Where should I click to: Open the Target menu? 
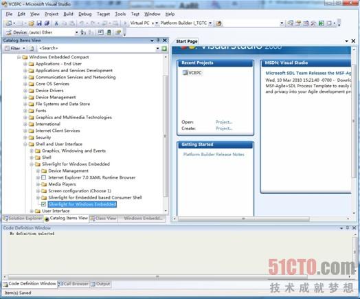pyautogui.click(x=103, y=14)
